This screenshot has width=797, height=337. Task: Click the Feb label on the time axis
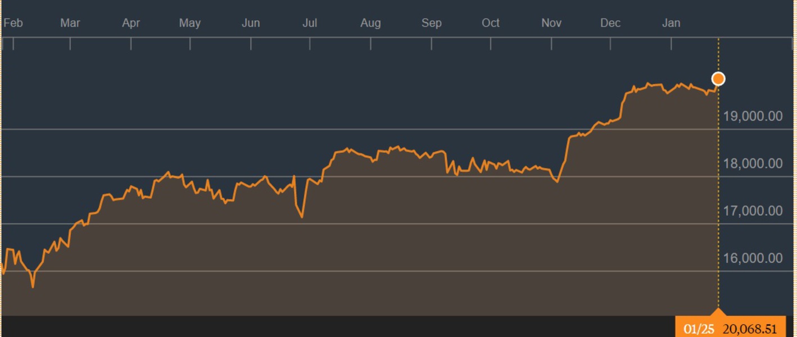click(13, 23)
